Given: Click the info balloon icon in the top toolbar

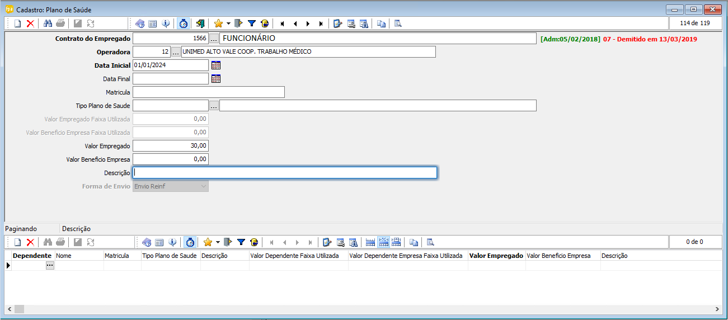Looking at the screenshot, I should (166, 23).
